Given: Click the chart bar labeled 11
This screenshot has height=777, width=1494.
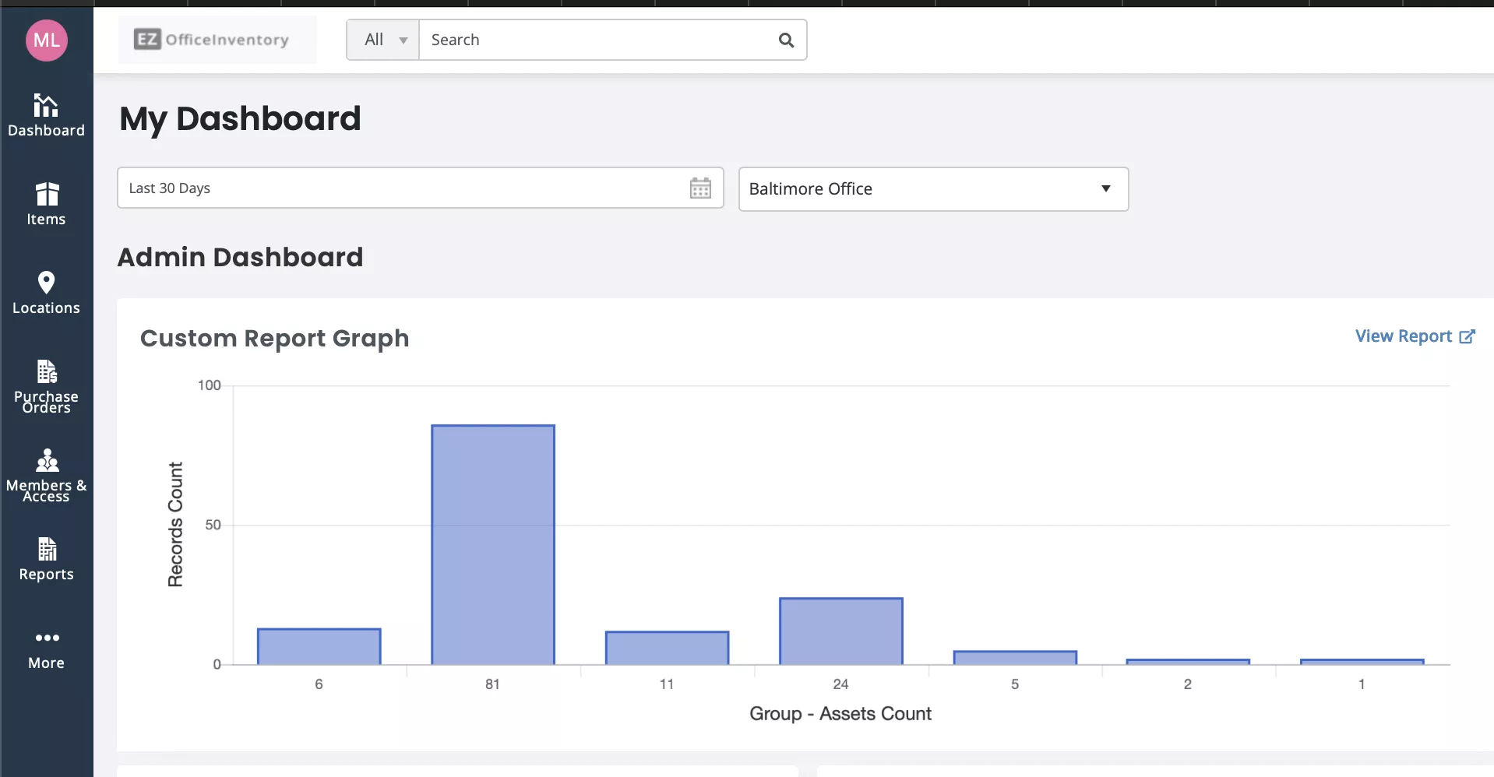Looking at the screenshot, I should (x=667, y=648).
